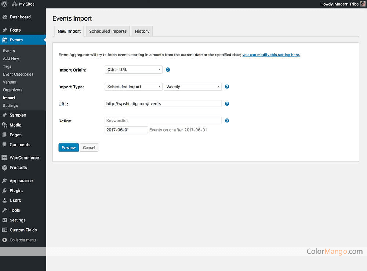Click the Cancel button

pos(89,148)
